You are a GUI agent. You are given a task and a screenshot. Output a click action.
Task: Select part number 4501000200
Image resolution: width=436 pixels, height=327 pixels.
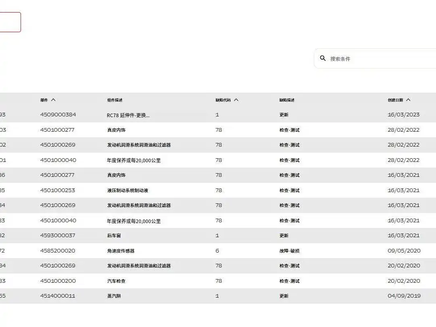(x=58, y=281)
